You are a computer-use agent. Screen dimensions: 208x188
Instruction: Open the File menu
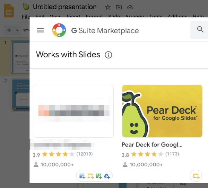coord(26,17)
